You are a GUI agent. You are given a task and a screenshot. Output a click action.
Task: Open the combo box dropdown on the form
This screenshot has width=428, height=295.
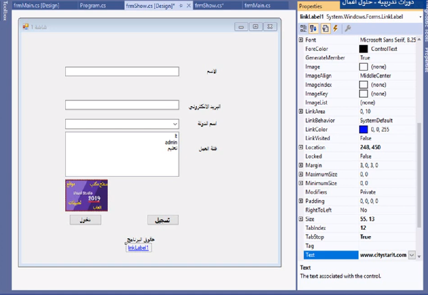coord(175,124)
